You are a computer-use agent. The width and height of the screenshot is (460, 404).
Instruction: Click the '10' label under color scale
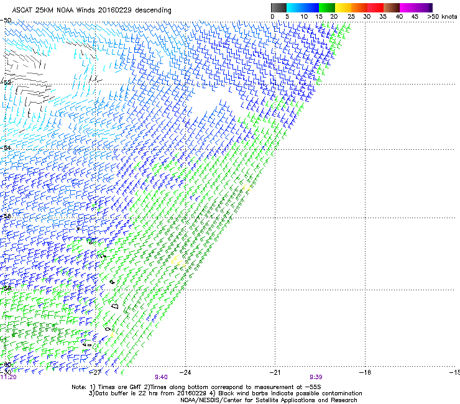click(304, 17)
